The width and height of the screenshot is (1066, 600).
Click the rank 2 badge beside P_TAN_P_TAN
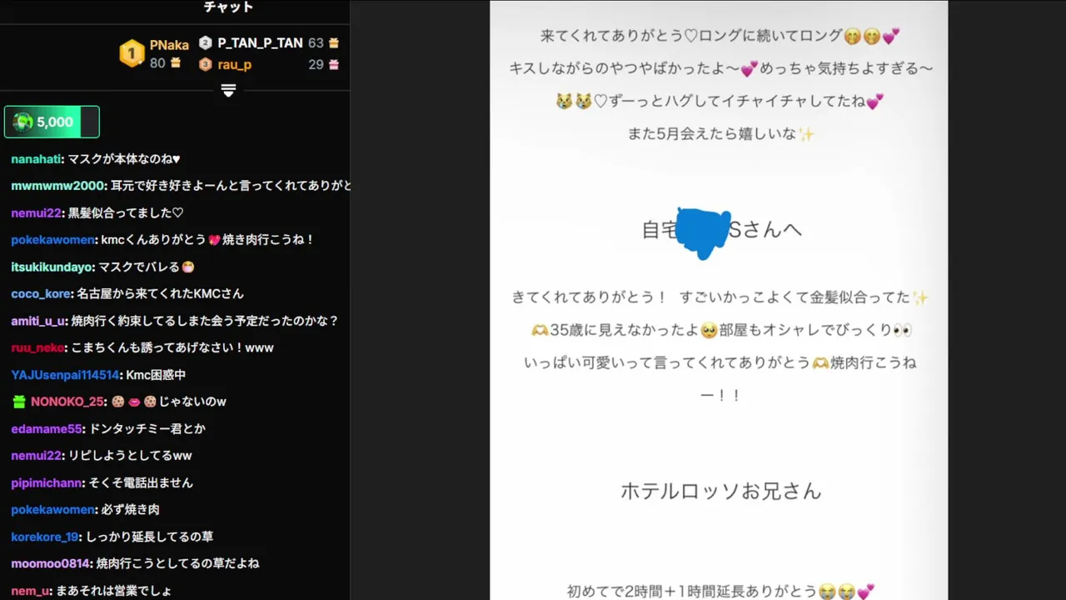tap(206, 42)
